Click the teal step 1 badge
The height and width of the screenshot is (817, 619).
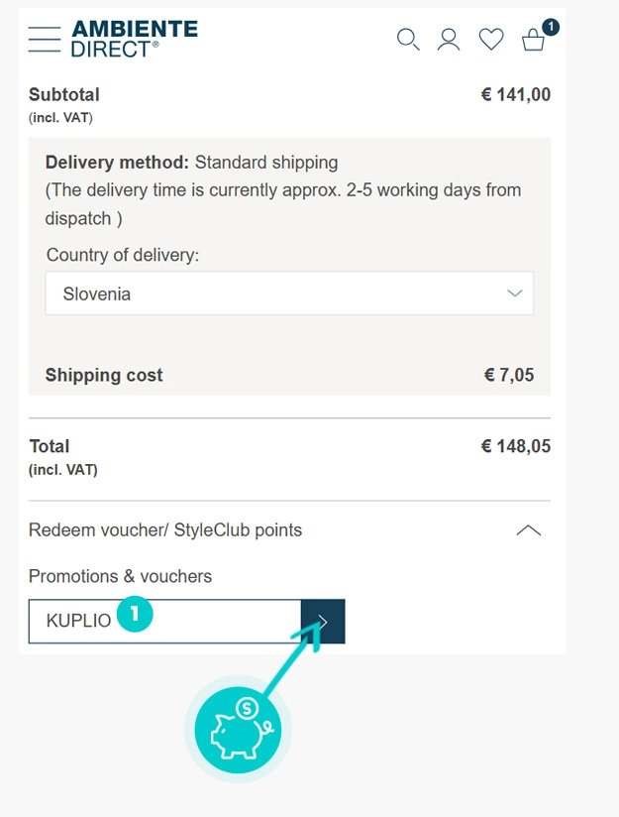coord(135,615)
